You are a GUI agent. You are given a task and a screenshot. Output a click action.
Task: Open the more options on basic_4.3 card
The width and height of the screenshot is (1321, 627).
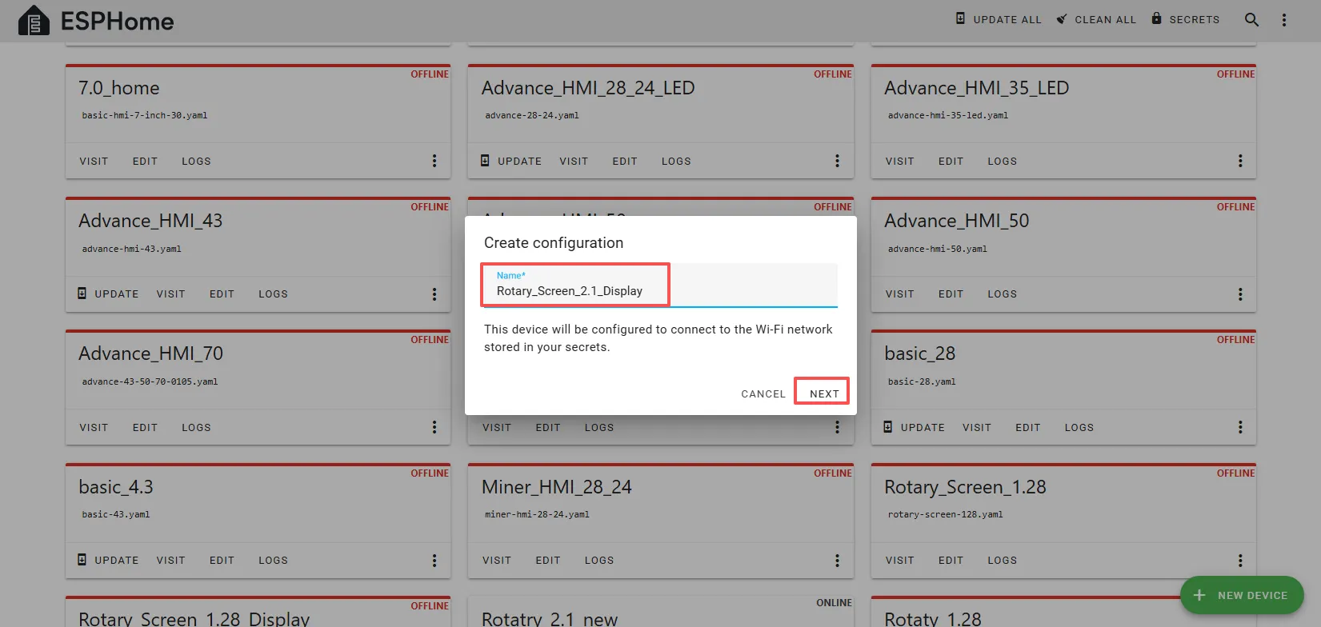[x=434, y=561]
